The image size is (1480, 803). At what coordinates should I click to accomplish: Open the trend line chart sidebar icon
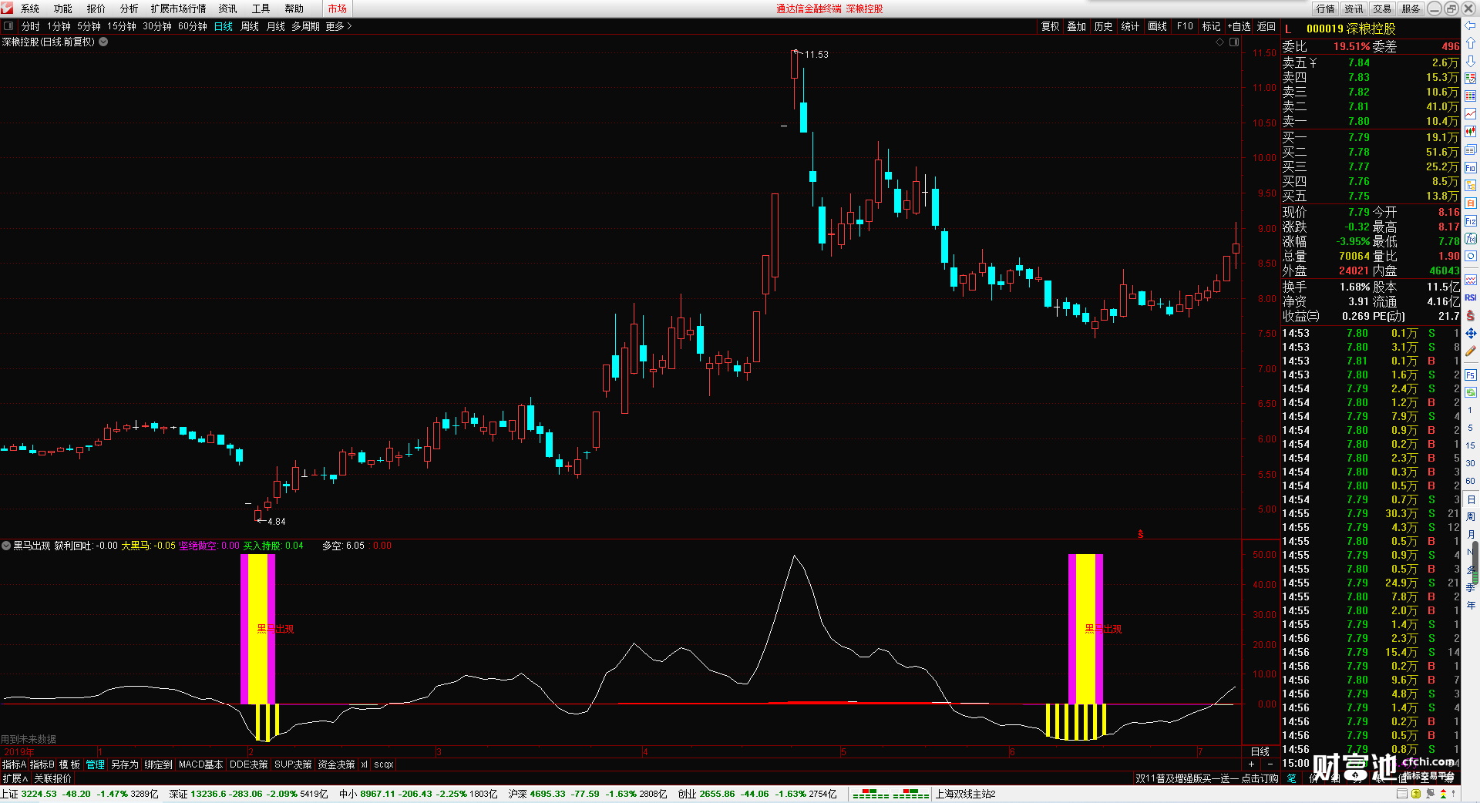coord(1471,114)
